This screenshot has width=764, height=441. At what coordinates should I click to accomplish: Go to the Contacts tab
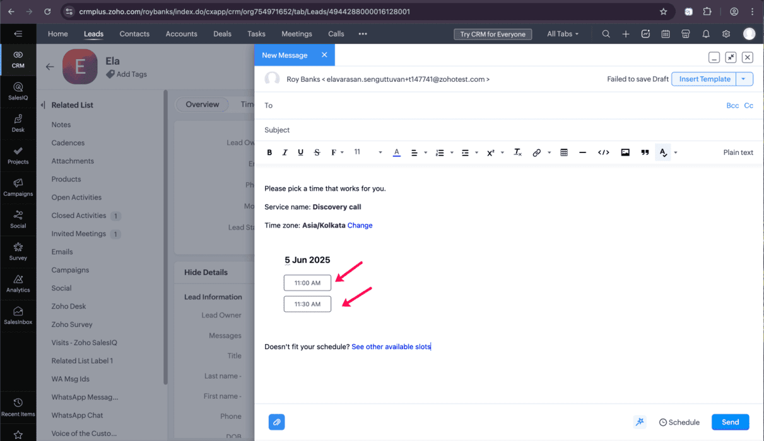click(x=134, y=34)
